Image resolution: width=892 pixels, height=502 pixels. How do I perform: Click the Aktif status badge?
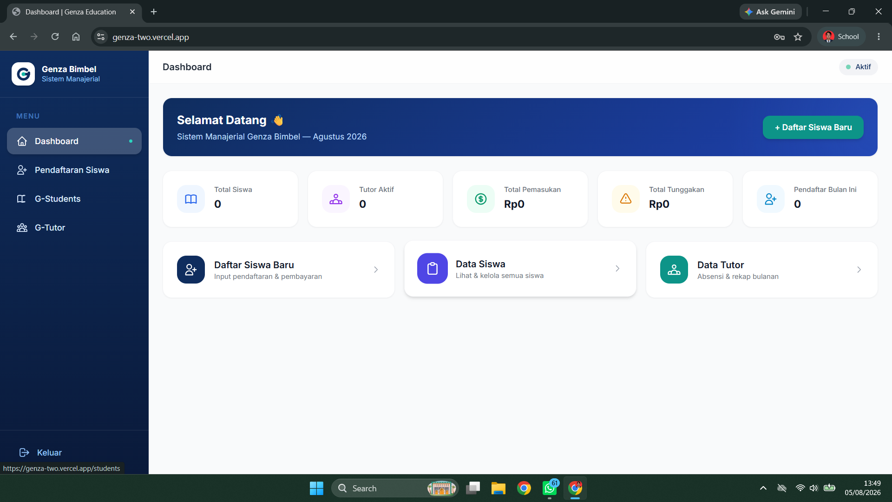pos(858,67)
